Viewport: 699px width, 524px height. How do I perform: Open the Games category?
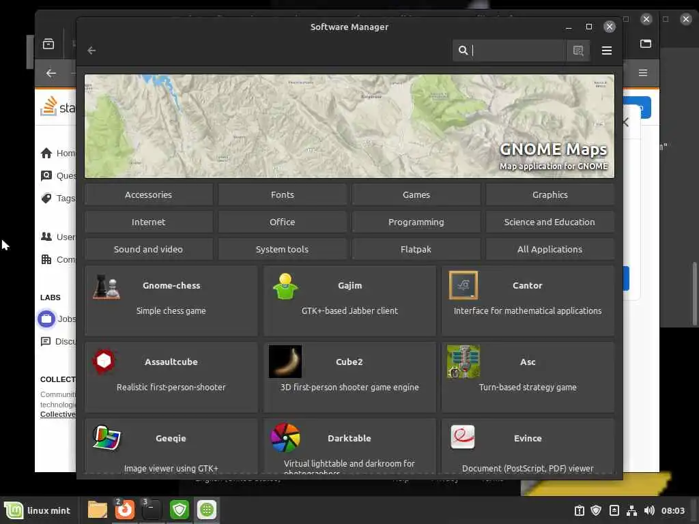click(x=416, y=194)
